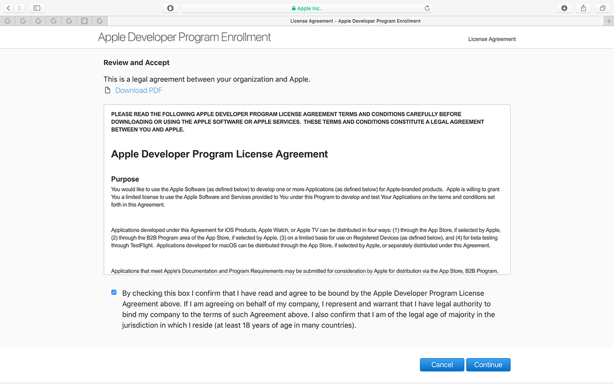Viewport: 614px width, 384px height.
Task: Add a new tab with the plus button
Action: (608, 21)
